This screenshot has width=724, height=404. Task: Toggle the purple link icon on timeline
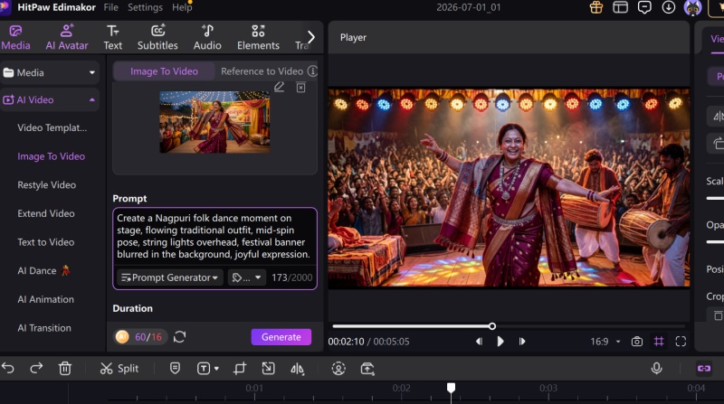coord(704,368)
